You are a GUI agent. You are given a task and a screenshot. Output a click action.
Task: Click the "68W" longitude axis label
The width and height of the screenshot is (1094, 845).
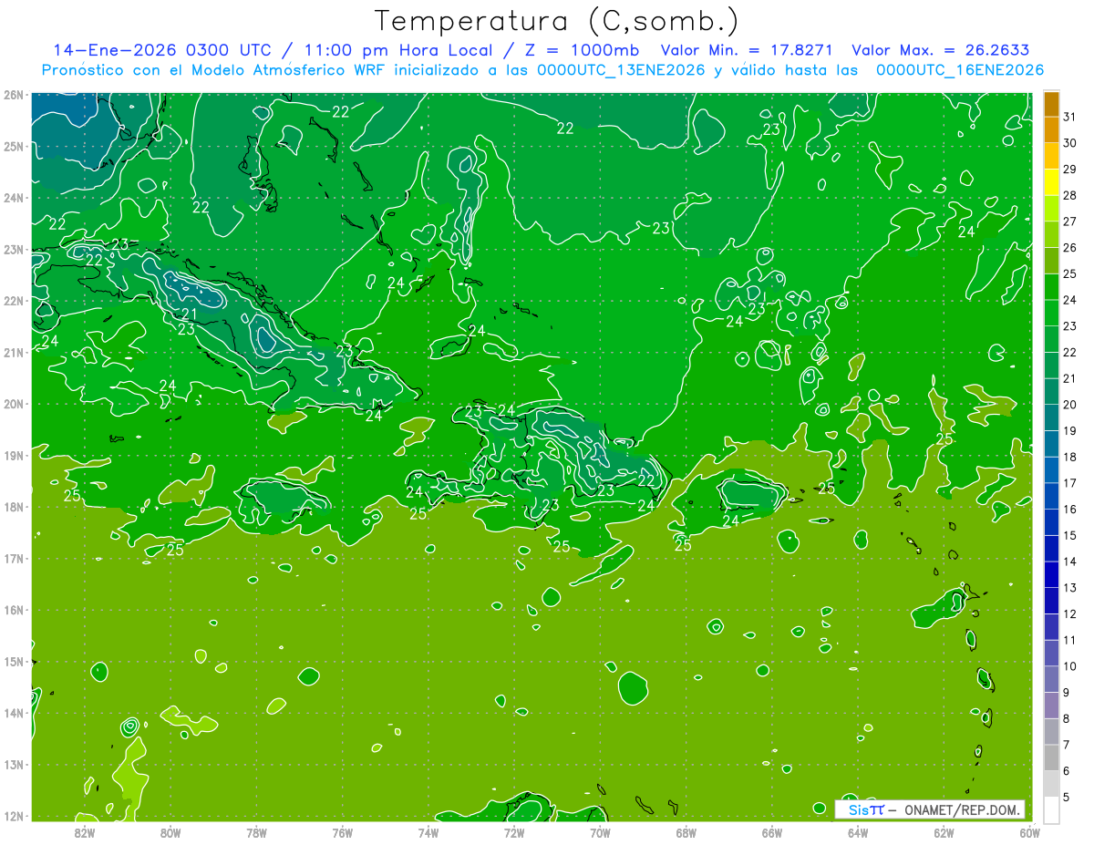tap(686, 832)
